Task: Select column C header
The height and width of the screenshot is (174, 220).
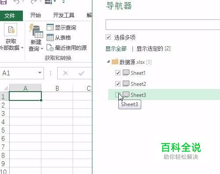Action: pos(83,88)
